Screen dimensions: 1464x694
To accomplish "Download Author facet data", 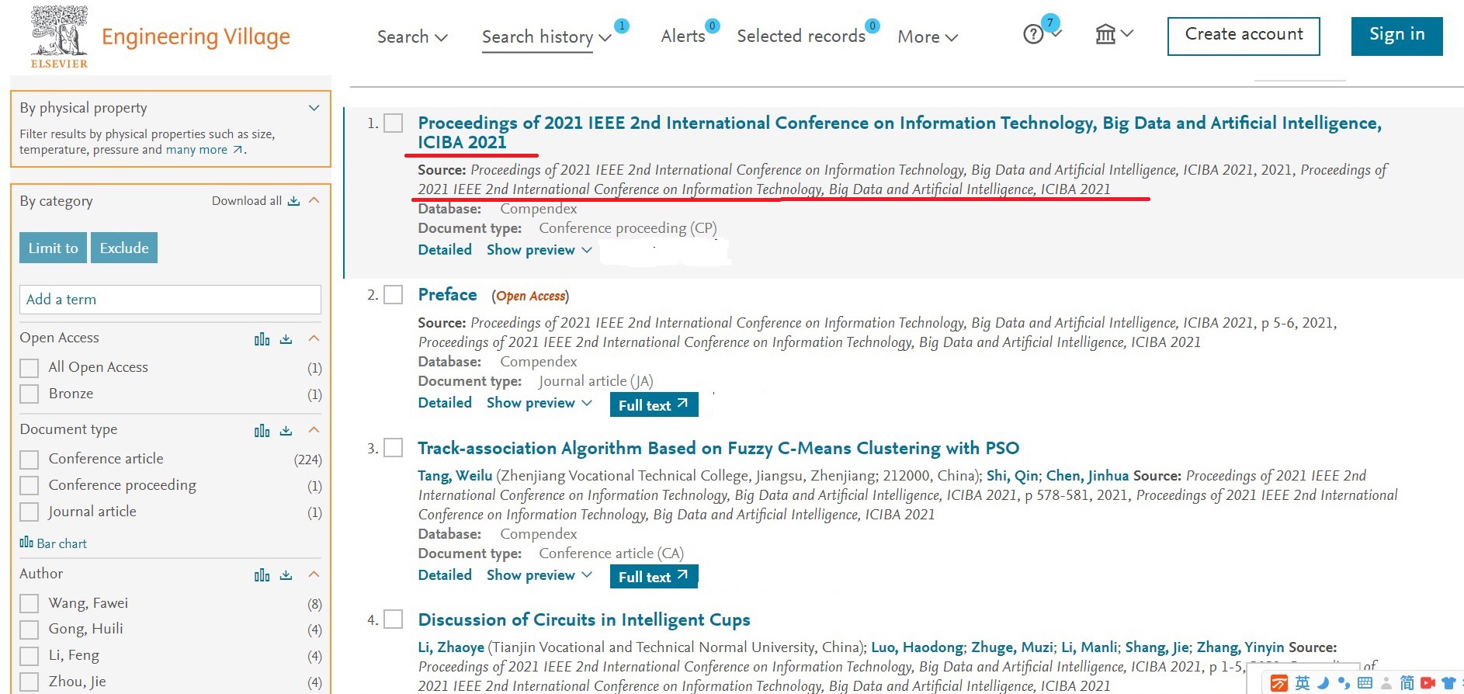I will coord(286,574).
